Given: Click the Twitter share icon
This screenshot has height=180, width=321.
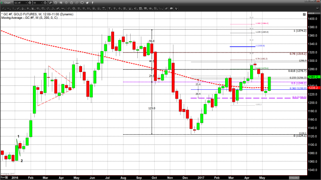Looking at the screenshot, I should click(x=87, y=3).
